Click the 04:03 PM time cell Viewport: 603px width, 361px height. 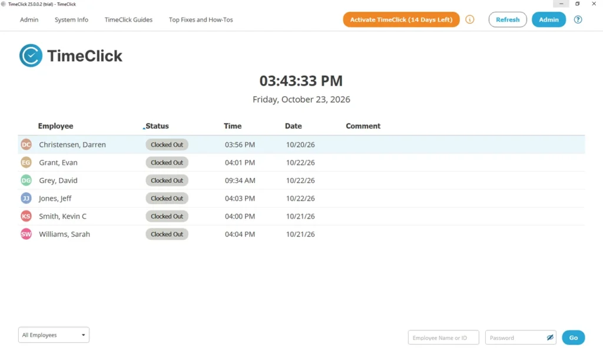(x=240, y=198)
